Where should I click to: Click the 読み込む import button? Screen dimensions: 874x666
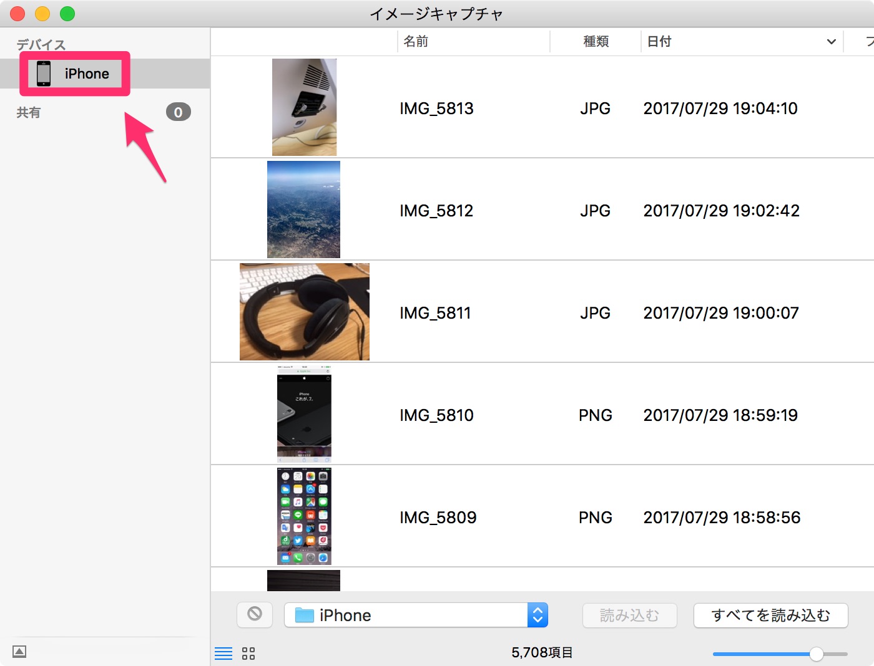[629, 615]
